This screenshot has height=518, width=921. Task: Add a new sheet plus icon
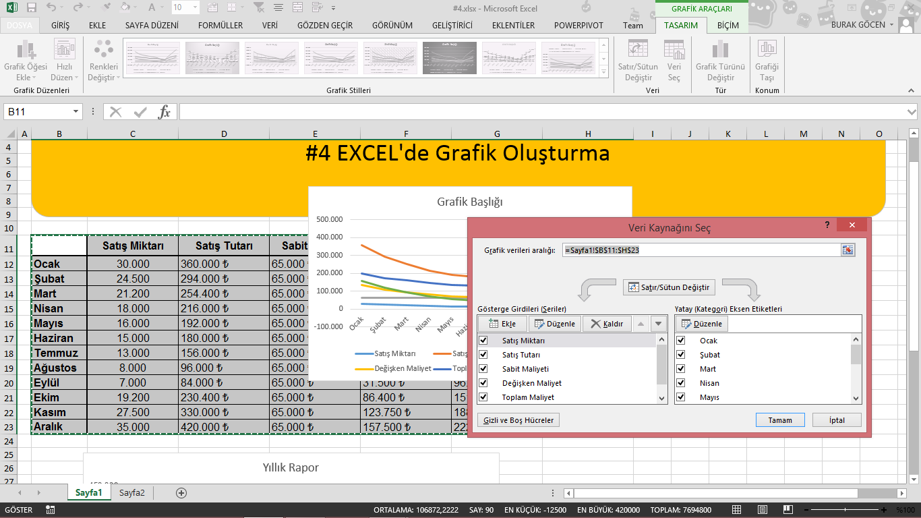tap(181, 493)
